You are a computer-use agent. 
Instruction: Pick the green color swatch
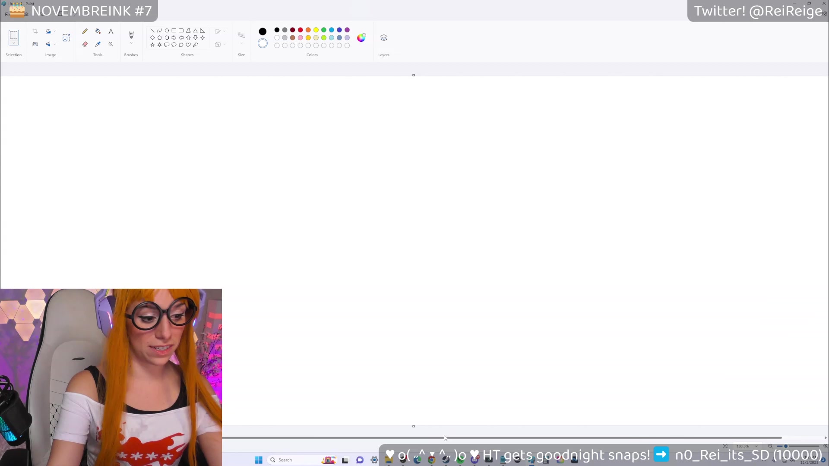pyautogui.click(x=324, y=30)
